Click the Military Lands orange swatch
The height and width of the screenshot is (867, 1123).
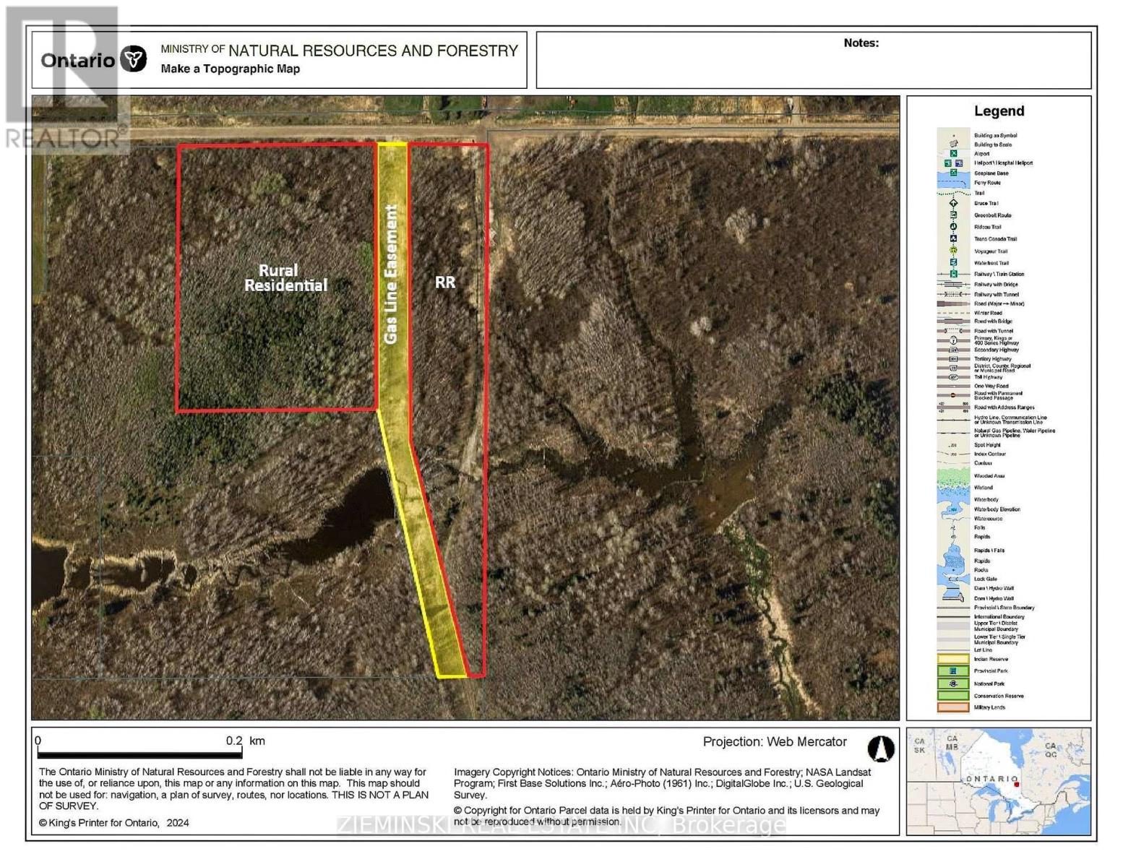953,707
